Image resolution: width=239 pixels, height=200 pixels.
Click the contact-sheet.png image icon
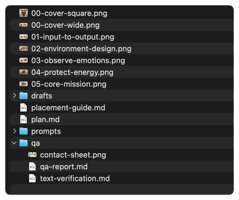coord(32,155)
